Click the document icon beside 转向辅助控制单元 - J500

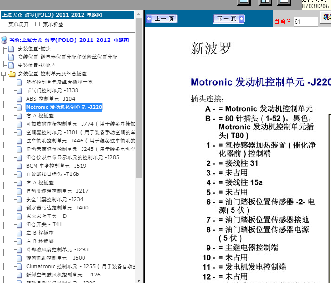pyautogui.click(x=20, y=258)
